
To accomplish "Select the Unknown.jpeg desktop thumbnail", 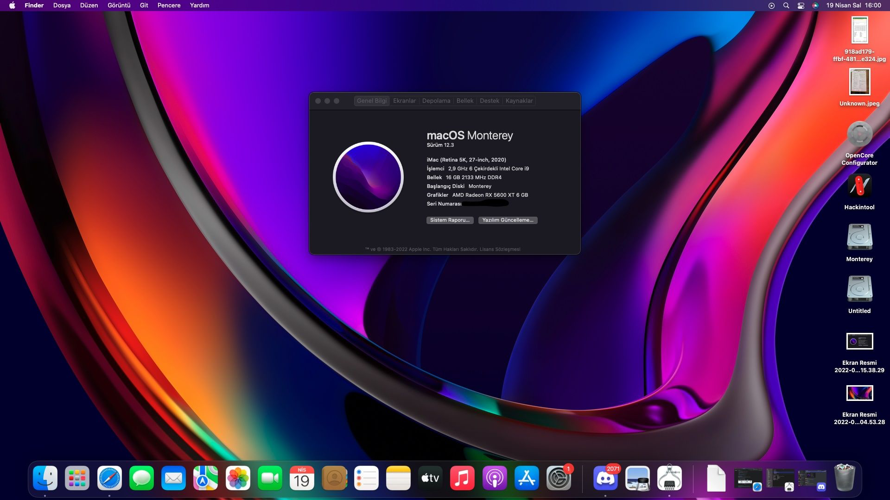I will pos(859,82).
